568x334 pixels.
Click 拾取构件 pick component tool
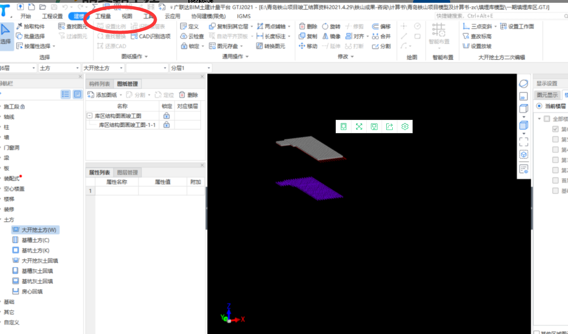tap(31, 26)
